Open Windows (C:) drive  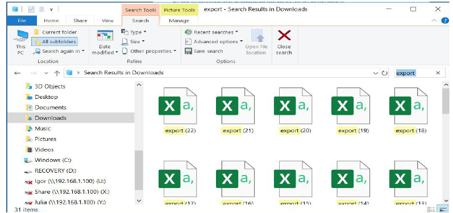pos(48,160)
